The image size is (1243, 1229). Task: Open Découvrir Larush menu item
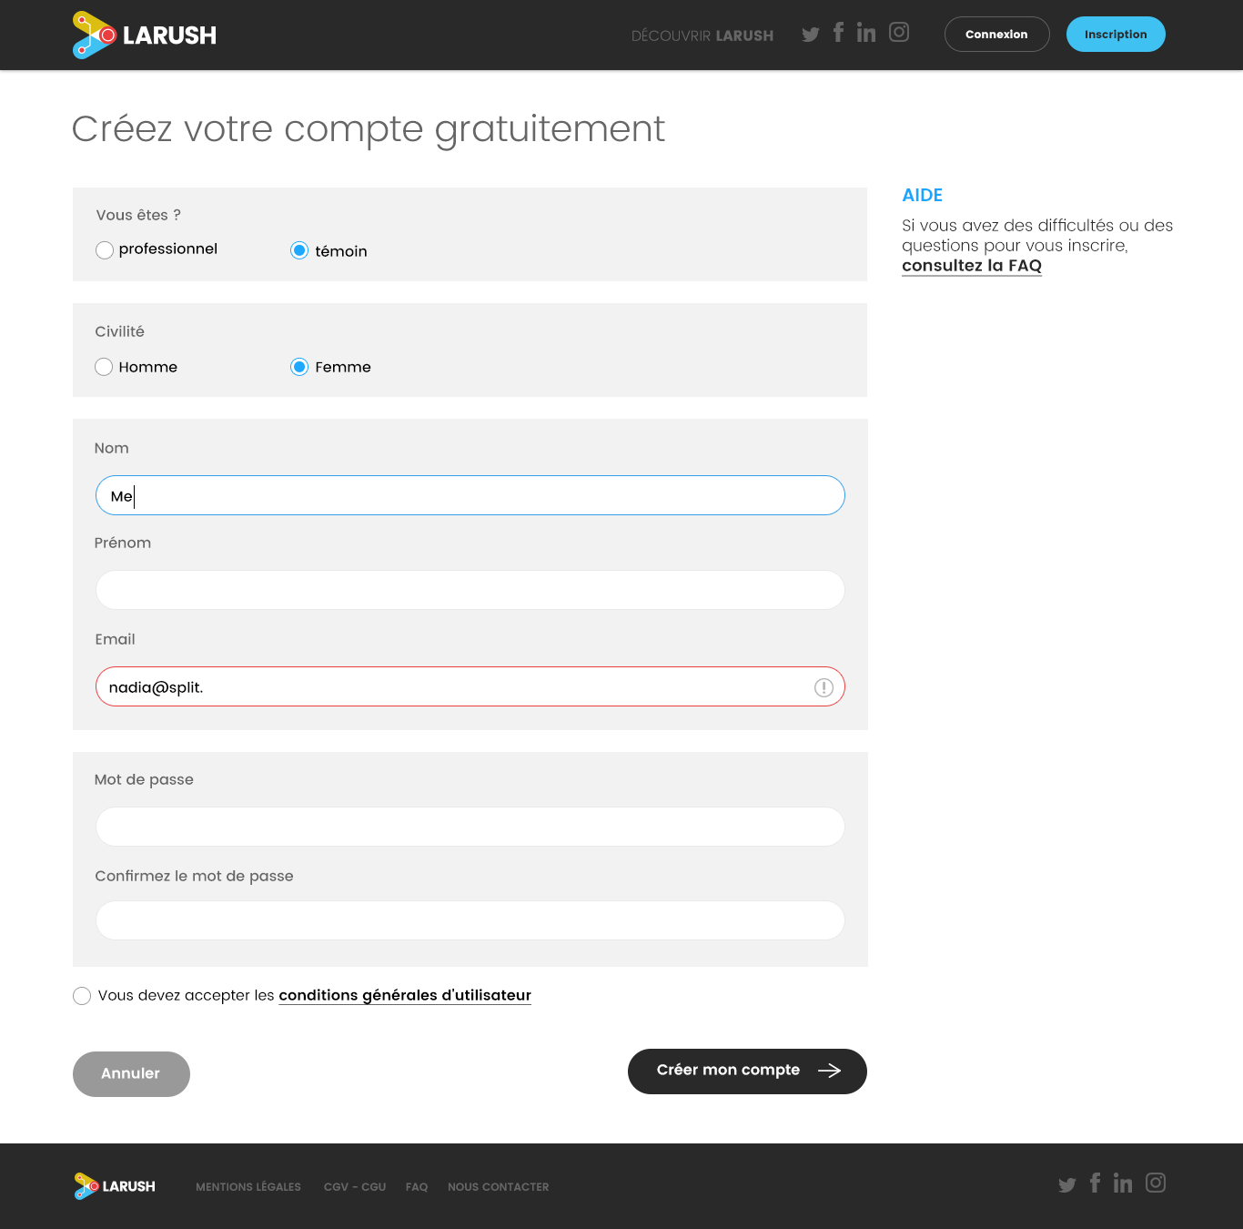point(702,36)
